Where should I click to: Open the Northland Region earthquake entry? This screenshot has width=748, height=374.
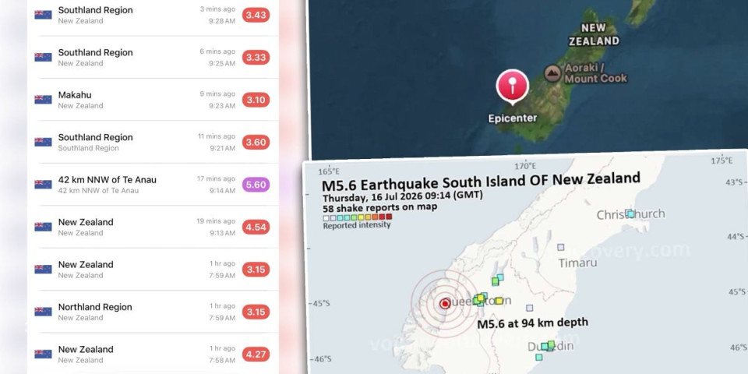point(153,312)
